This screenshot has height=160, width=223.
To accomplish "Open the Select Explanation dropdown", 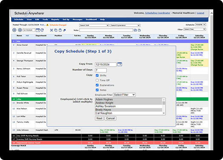I will [x=125, y=25].
